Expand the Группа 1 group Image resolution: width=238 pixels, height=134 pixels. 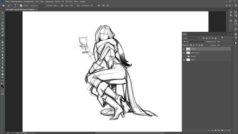click(187, 56)
